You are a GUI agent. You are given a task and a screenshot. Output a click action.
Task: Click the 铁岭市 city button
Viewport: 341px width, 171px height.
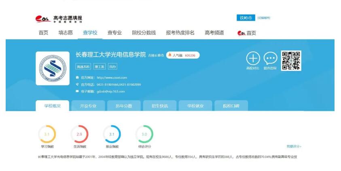pyautogui.click(x=246, y=18)
